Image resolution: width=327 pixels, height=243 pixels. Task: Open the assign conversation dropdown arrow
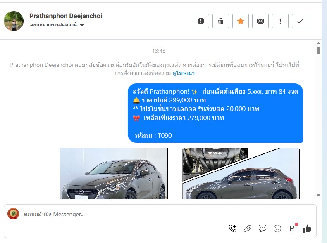[x=82, y=25]
